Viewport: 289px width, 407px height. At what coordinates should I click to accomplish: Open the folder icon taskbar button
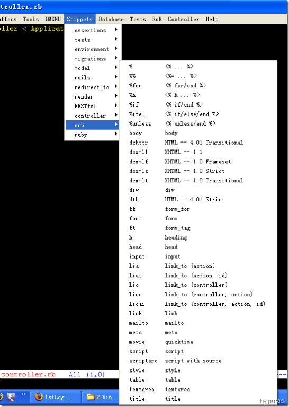(x=100, y=396)
